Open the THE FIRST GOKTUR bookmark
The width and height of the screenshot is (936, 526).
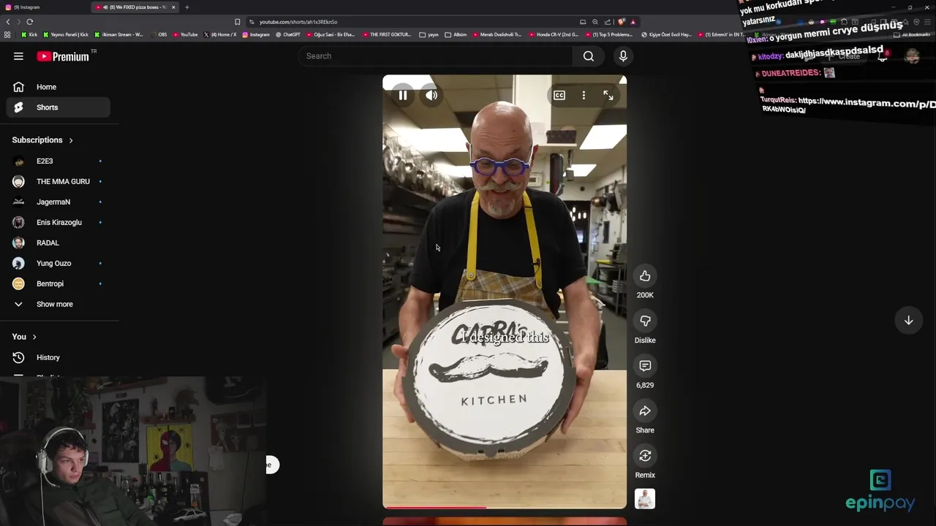pos(385,34)
